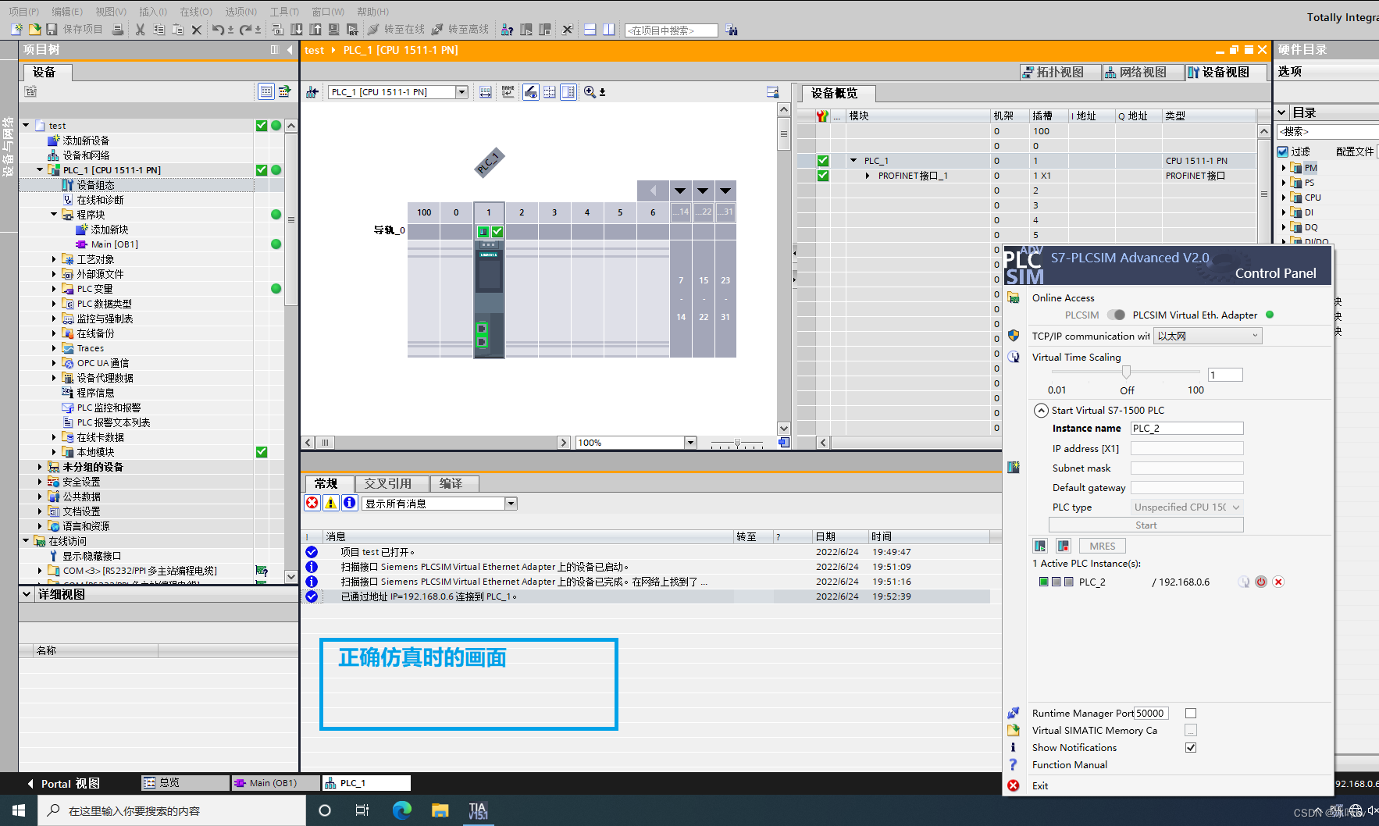Screen dimensions: 1379x826
Task: Expand the 未分组的设备 tree node
Action: tap(40, 467)
